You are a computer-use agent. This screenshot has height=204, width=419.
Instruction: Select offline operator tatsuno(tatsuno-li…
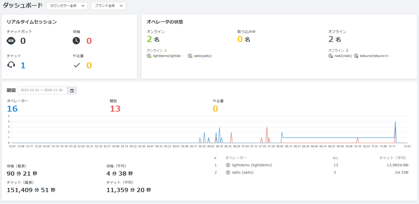[x=372, y=56]
